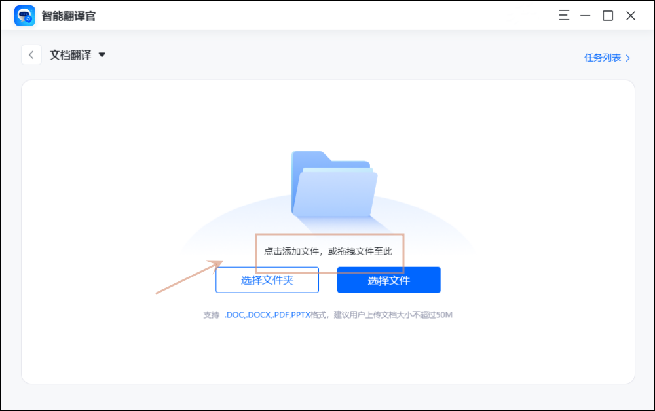Close the 智能翻译官 window
The image size is (655, 411).
631,16
